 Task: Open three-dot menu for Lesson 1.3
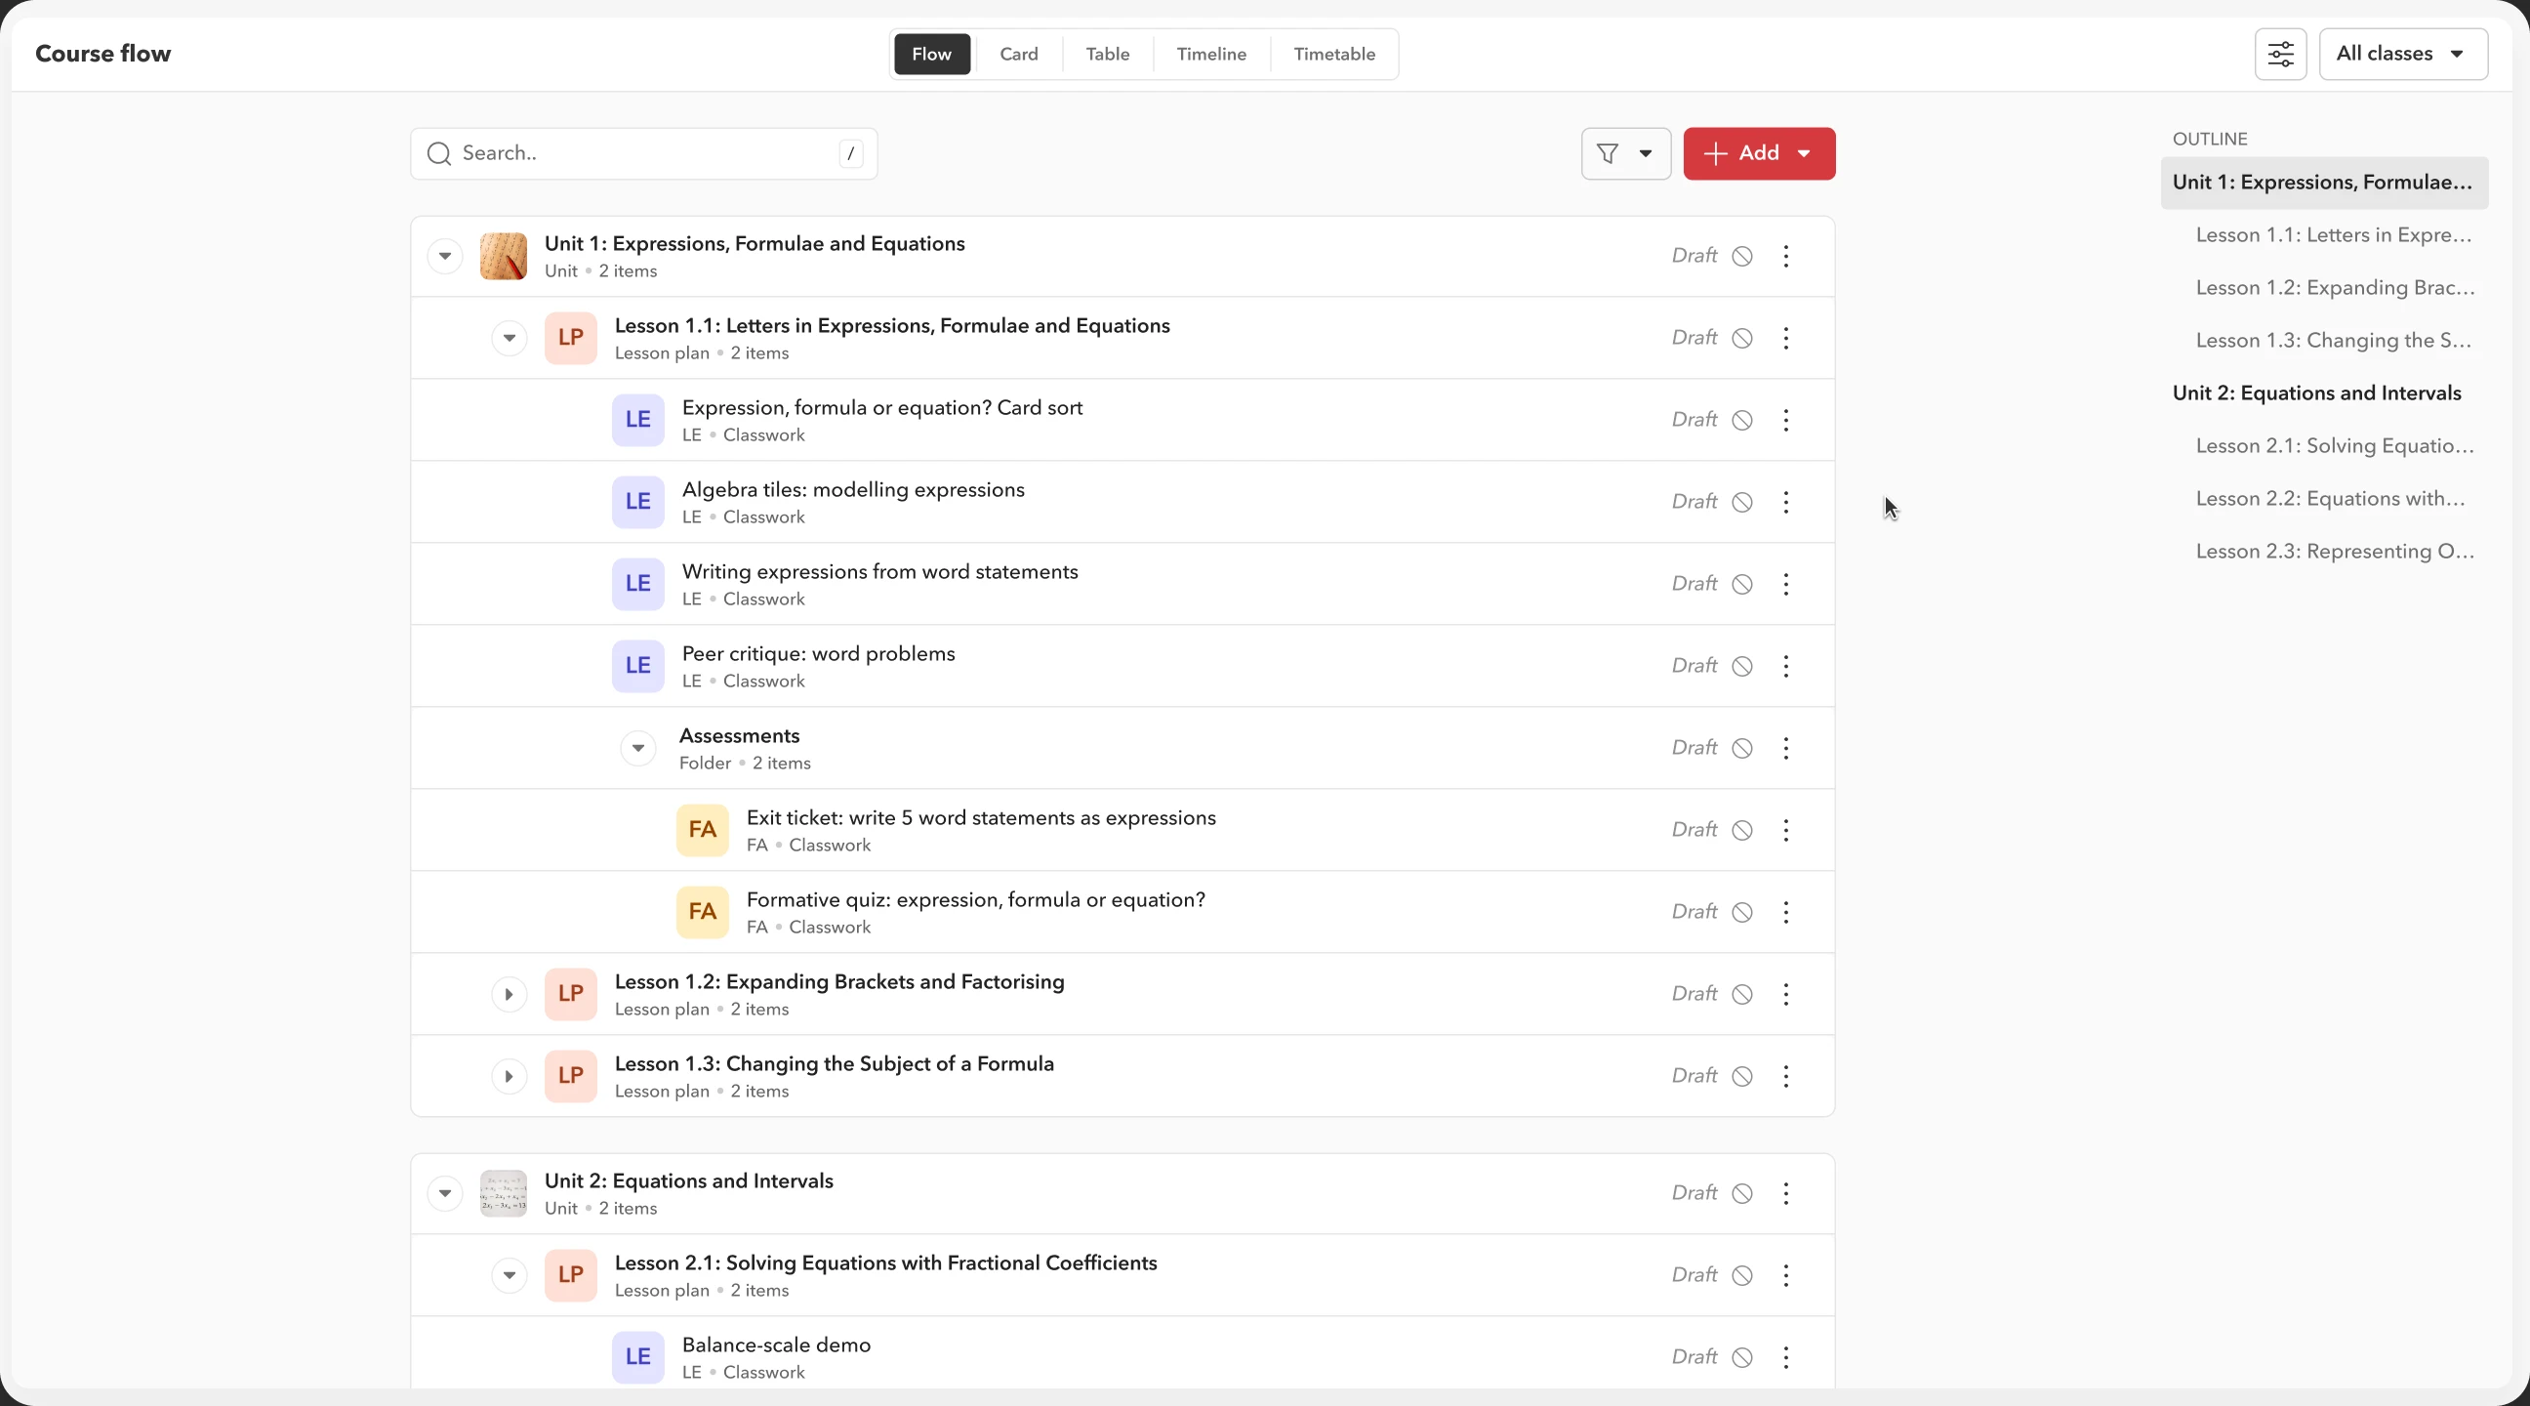click(x=1785, y=1077)
